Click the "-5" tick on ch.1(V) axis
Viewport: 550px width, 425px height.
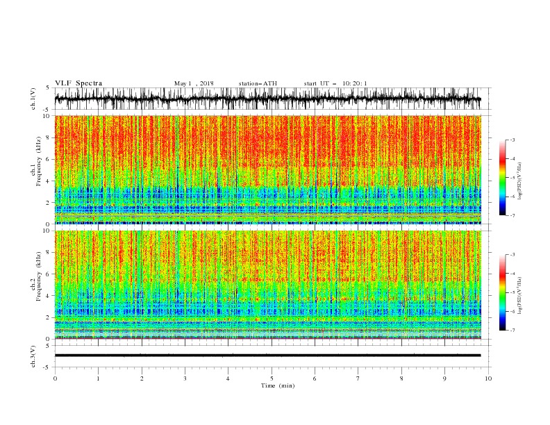click(47, 110)
